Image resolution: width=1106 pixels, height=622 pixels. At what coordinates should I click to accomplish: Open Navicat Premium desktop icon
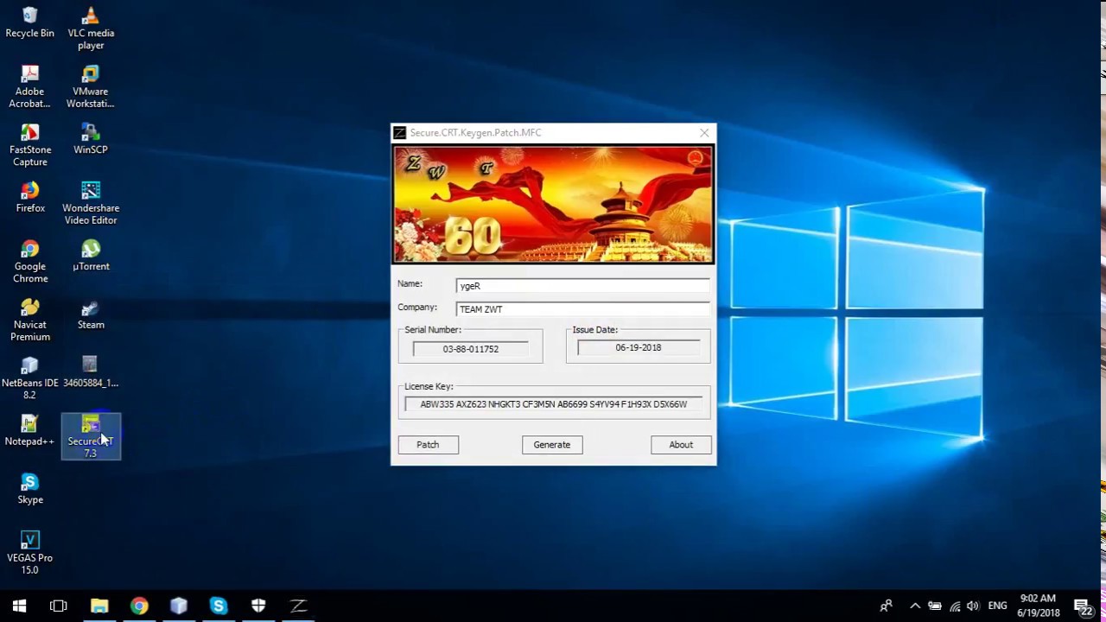pyautogui.click(x=29, y=320)
